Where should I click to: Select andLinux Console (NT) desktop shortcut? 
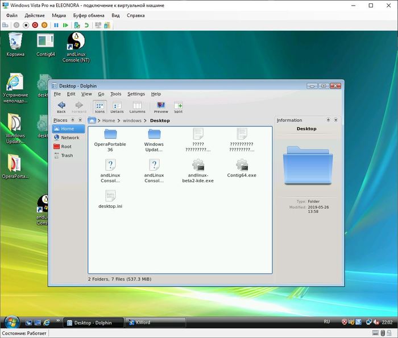pyautogui.click(x=76, y=47)
